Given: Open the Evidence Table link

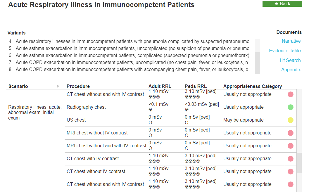Looking at the screenshot, I should coord(285,51).
